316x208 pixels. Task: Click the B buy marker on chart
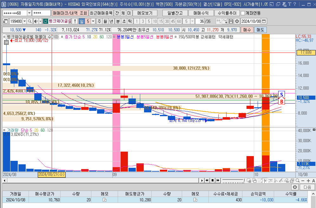[281, 101]
